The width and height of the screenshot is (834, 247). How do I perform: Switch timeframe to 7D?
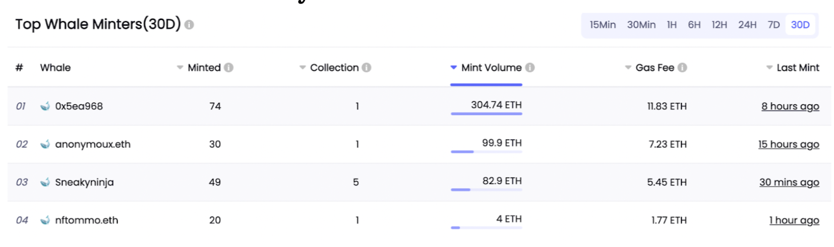[773, 25]
